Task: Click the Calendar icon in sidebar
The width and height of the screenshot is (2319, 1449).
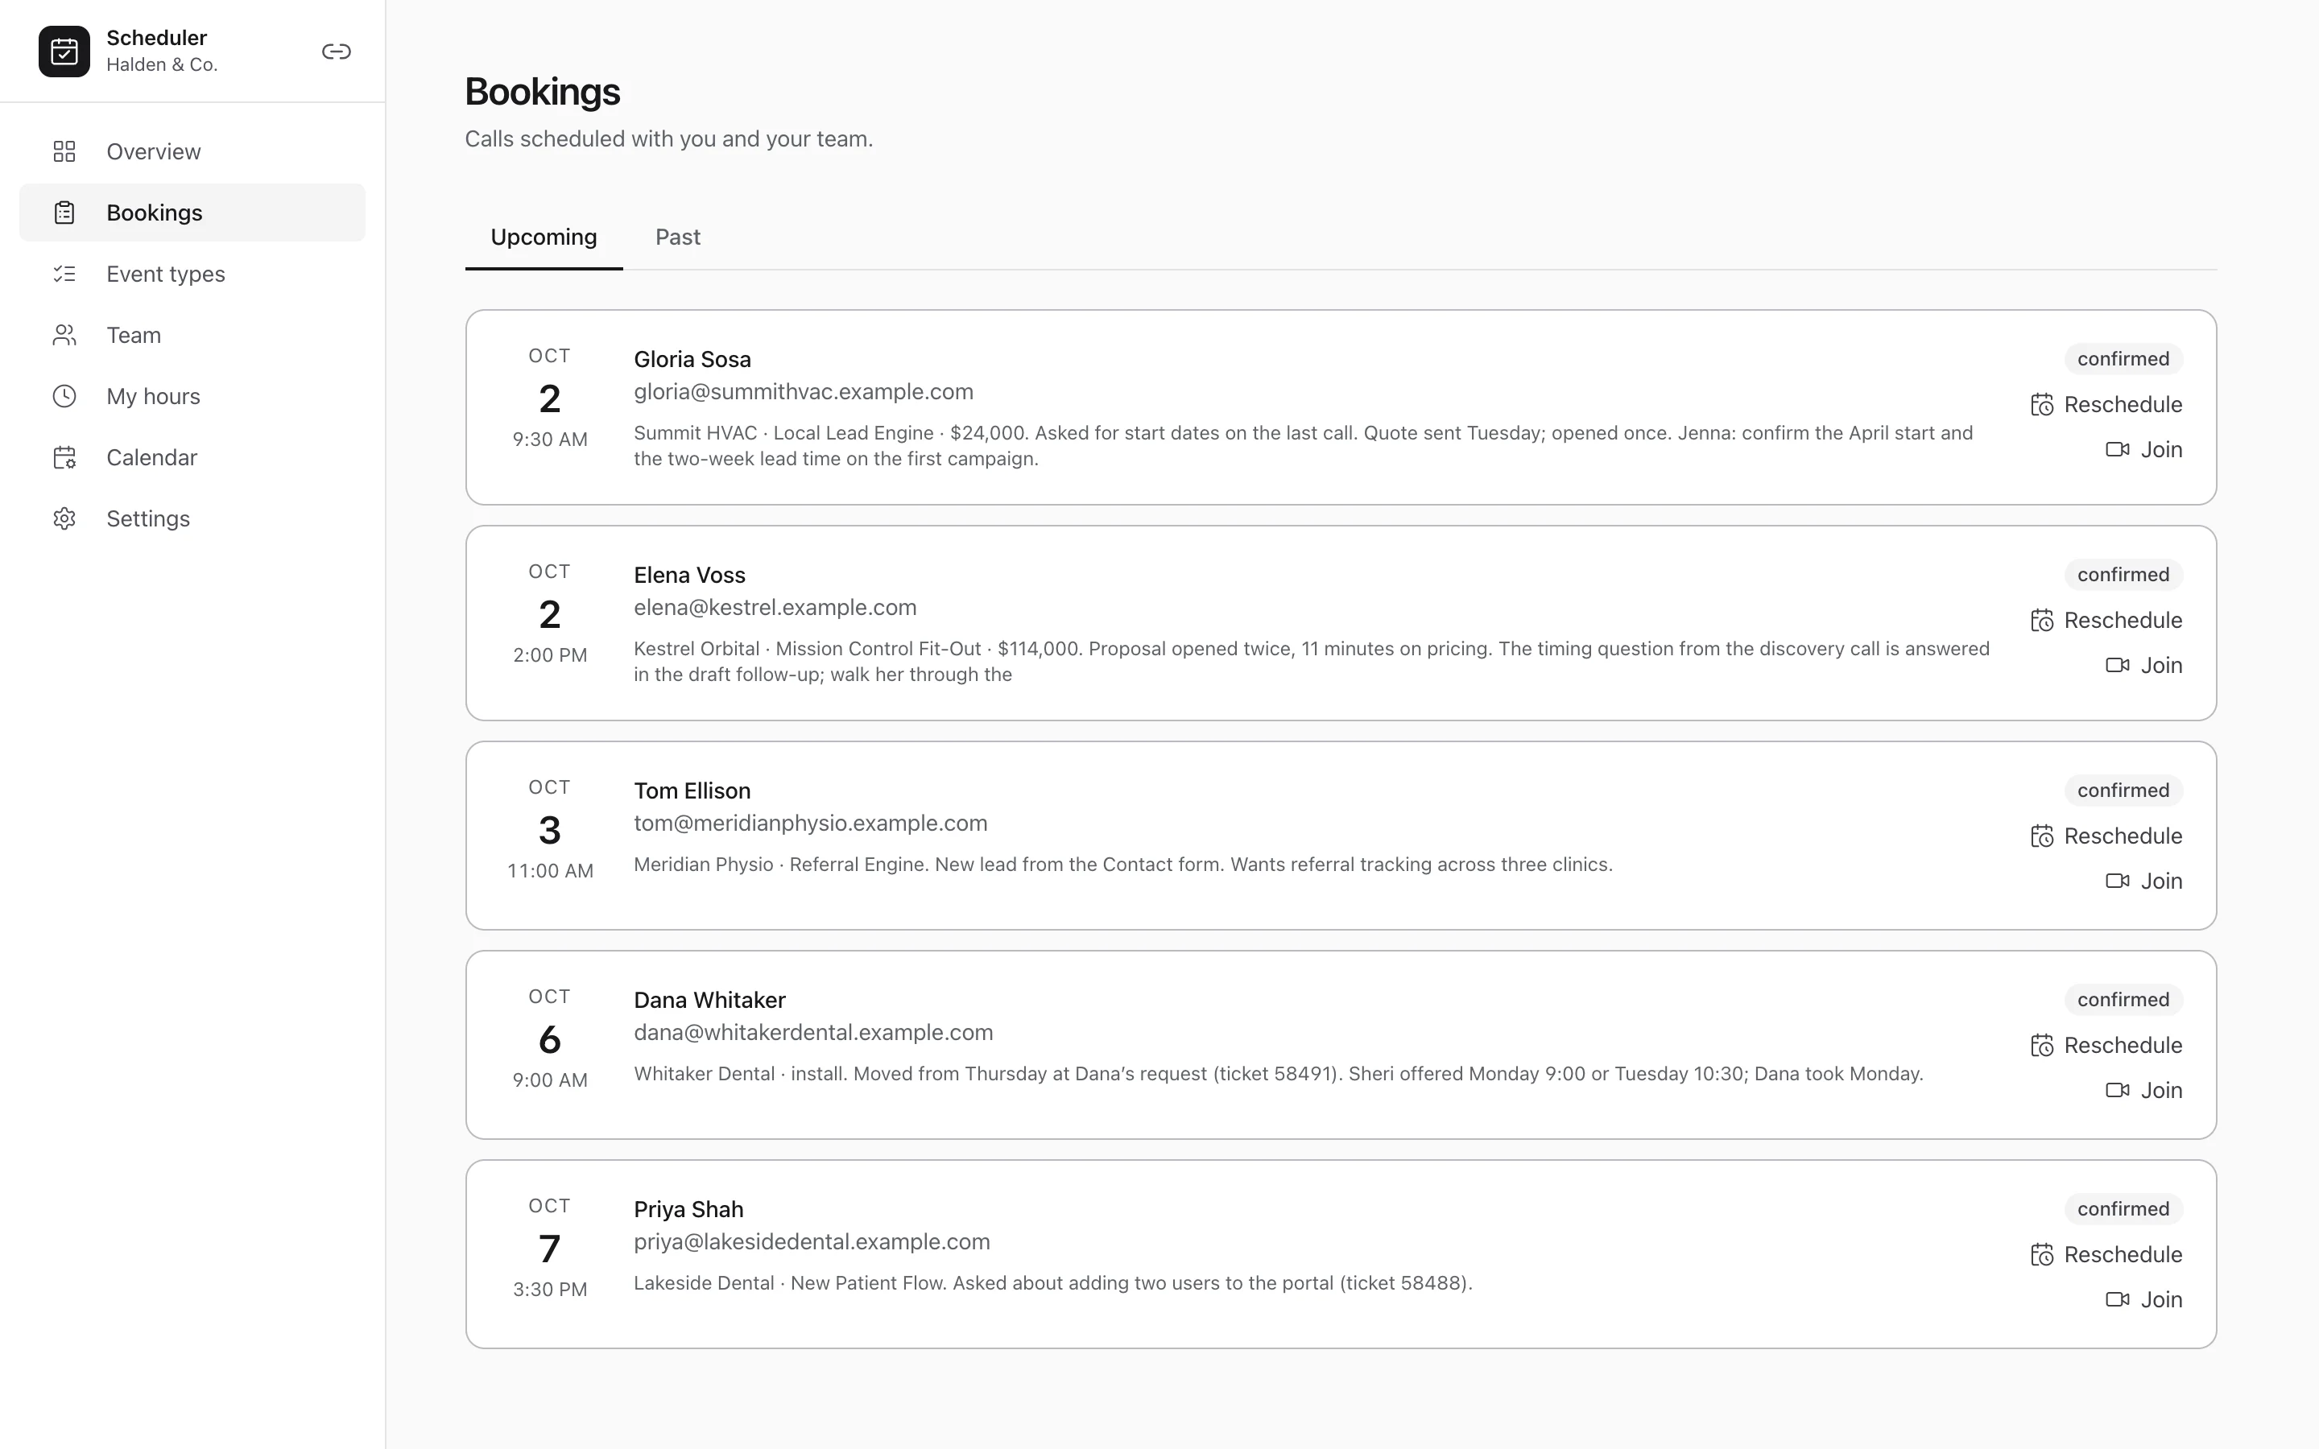Action: [x=64, y=458]
